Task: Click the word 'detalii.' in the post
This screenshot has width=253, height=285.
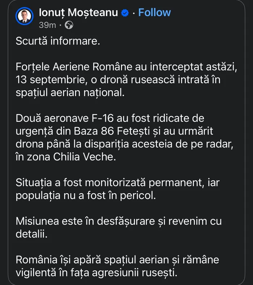Action: pyautogui.click(x=31, y=234)
